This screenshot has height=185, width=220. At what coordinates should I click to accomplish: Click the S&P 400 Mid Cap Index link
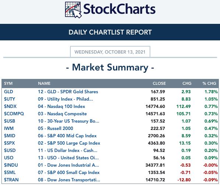[67, 136]
